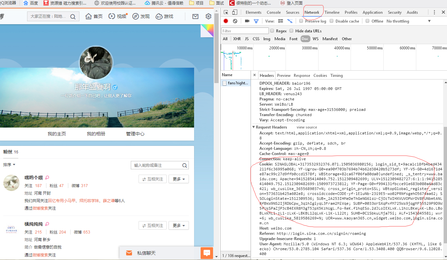
Task: Select the DevTools inspect element icon
Action: coord(226,12)
